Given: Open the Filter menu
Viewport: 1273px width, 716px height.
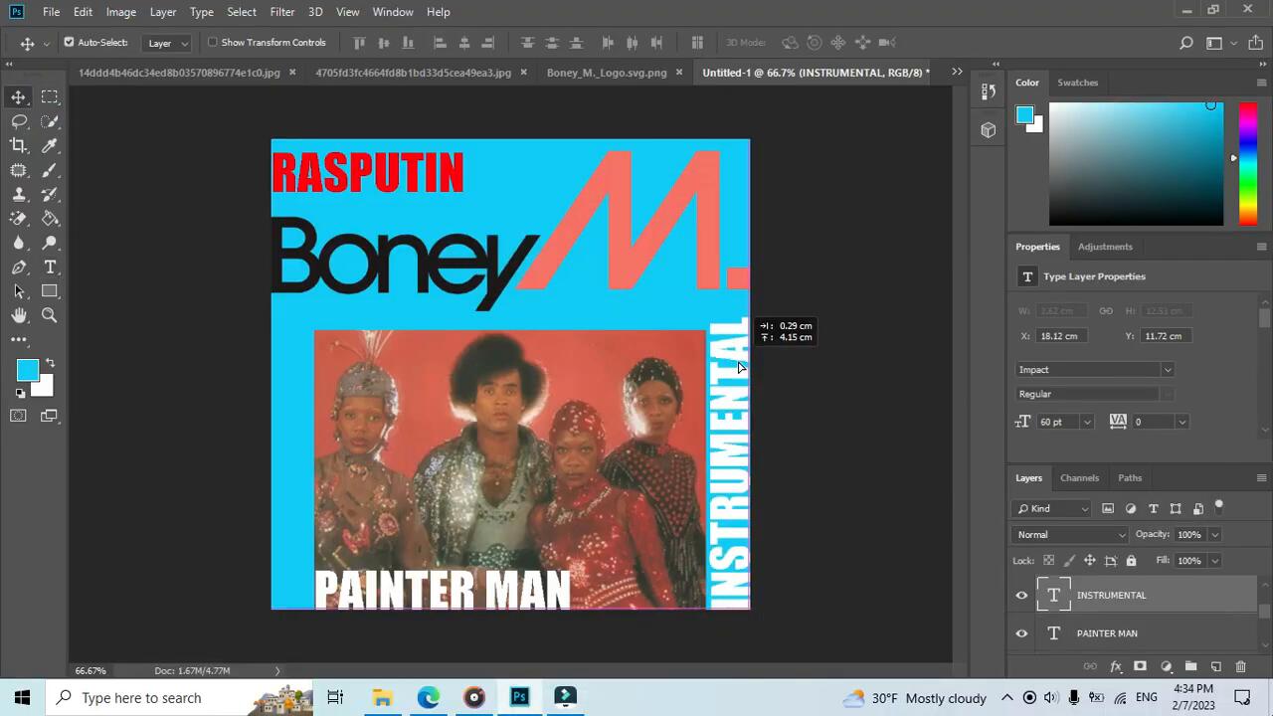Looking at the screenshot, I should click(x=281, y=12).
